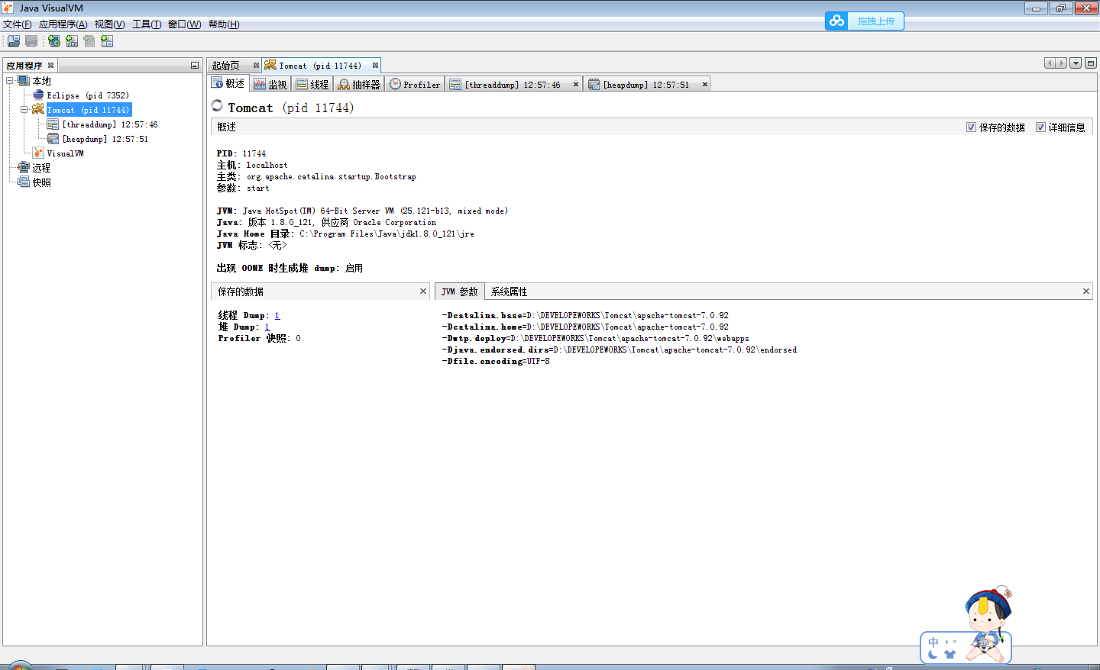Maximize the editor window area

coord(1091,63)
